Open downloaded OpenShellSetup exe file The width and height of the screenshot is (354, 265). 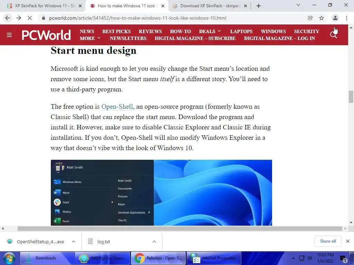pos(36,242)
